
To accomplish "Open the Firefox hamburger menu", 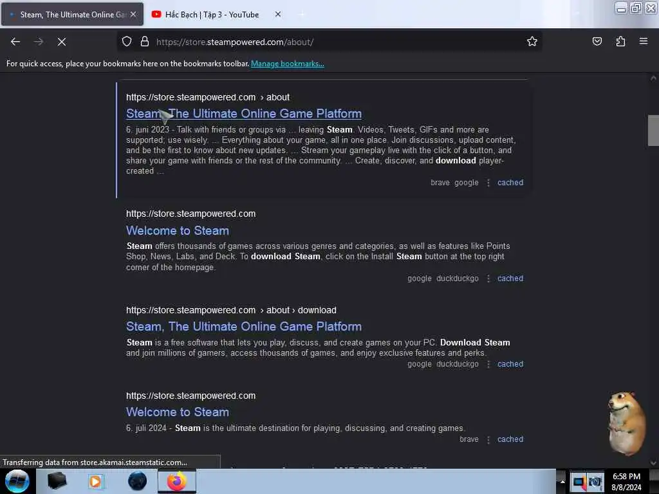I will click(644, 42).
